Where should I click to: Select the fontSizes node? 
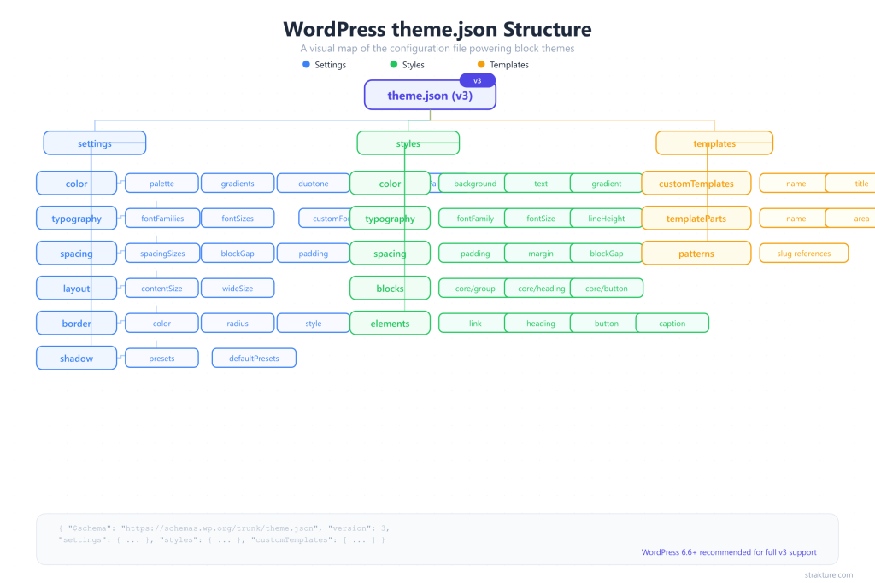coord(238,219)
